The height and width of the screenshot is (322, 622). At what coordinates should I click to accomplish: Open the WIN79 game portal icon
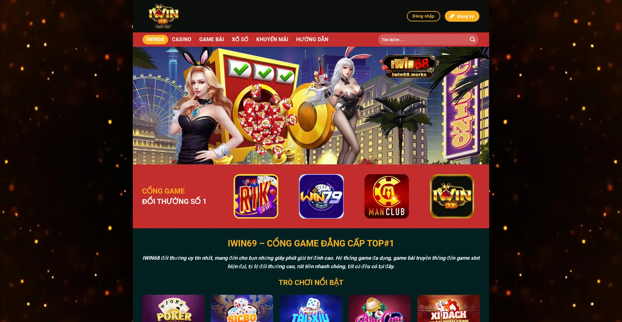click(x=321, y=196)
